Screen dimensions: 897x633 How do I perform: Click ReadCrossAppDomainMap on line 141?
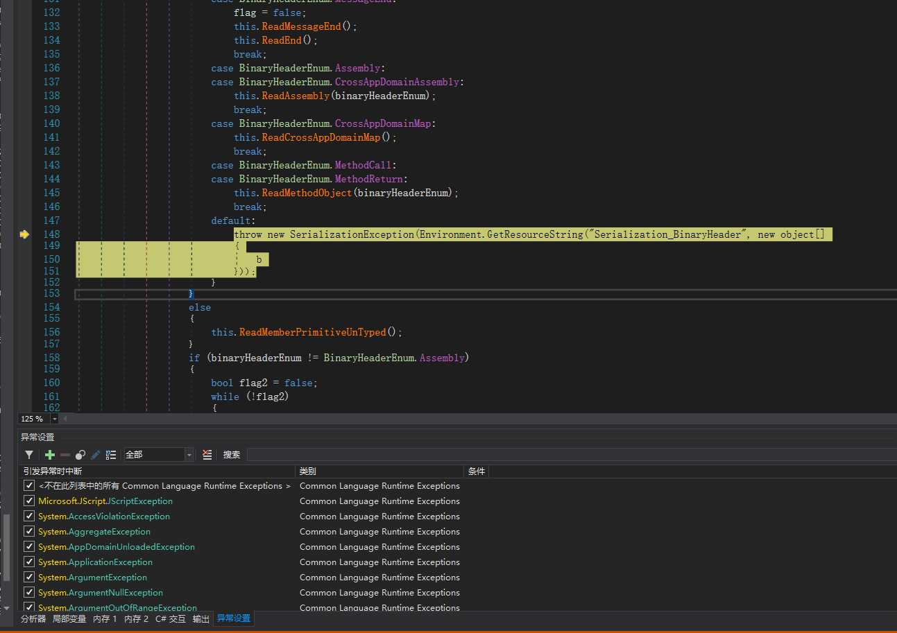pos(321,137)
